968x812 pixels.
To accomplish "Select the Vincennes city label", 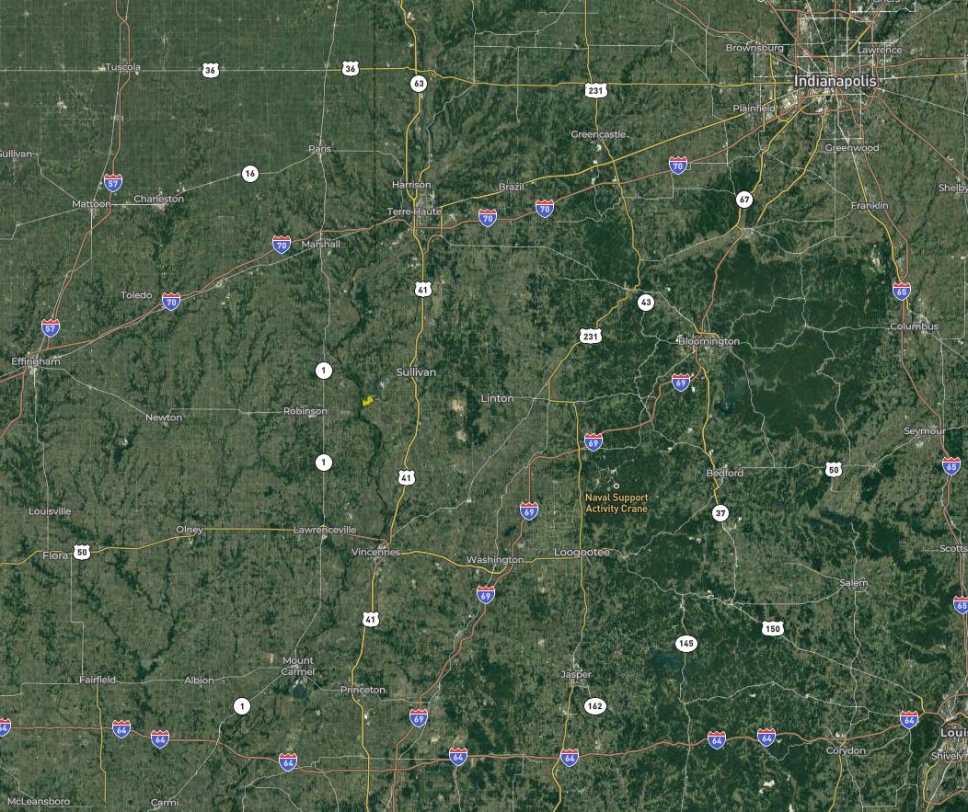I will (x=375, y=553).
